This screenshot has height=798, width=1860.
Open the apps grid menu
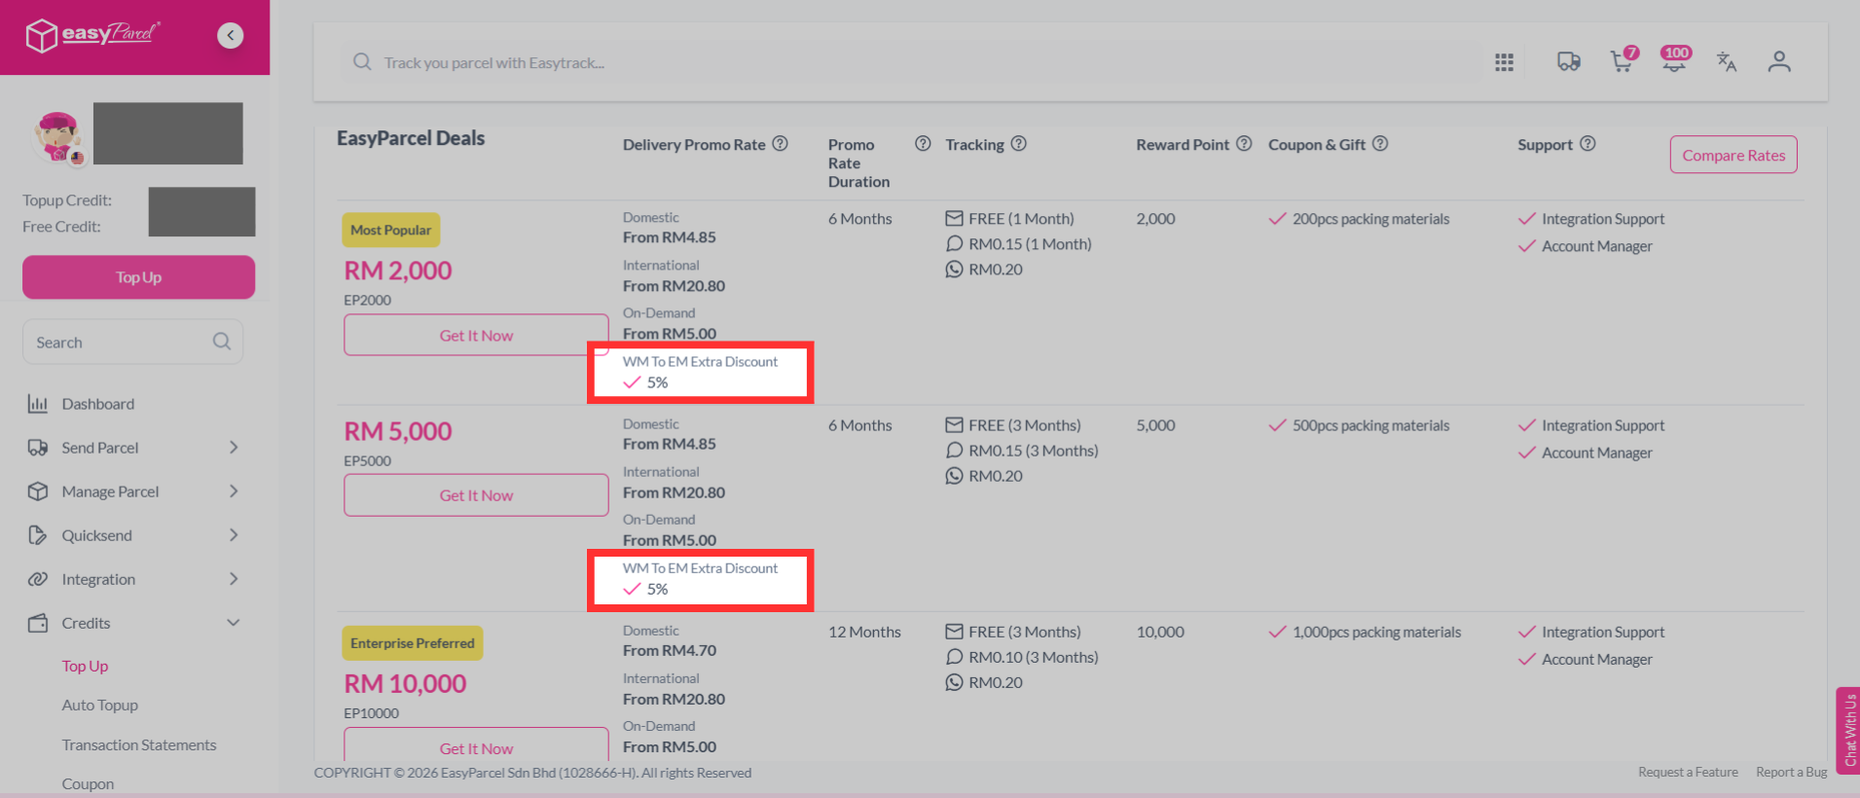1504,62
